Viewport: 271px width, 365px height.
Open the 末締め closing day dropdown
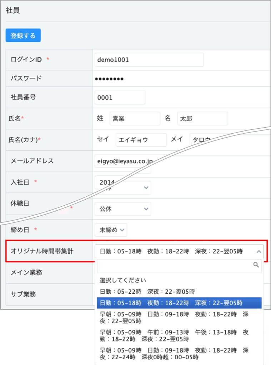click(x=111, y=230)
